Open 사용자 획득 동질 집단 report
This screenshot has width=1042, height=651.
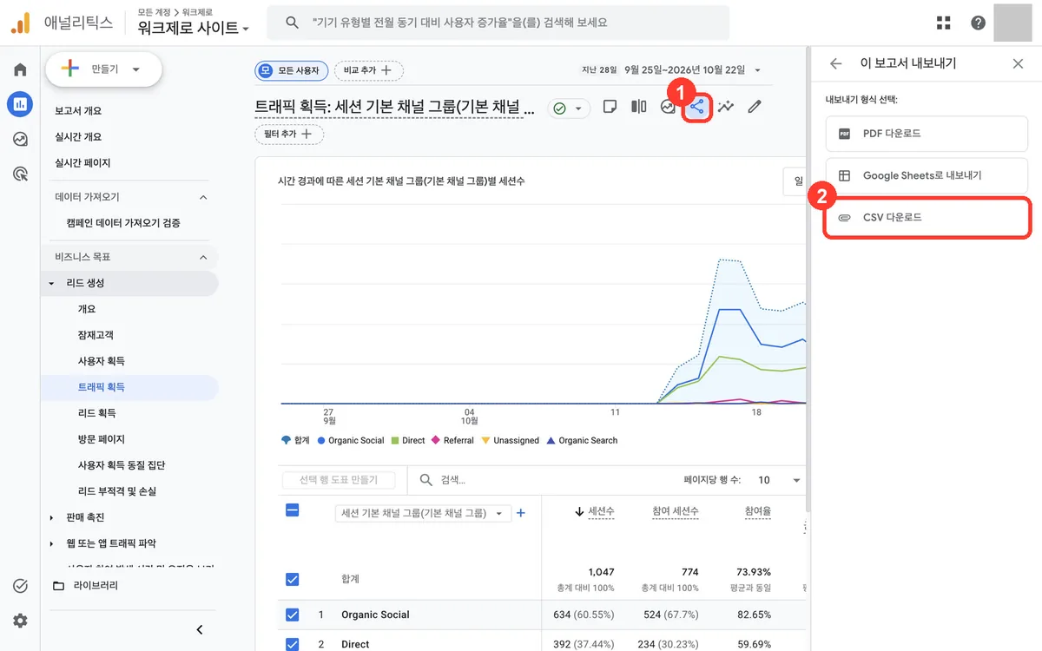pos(122,465)
